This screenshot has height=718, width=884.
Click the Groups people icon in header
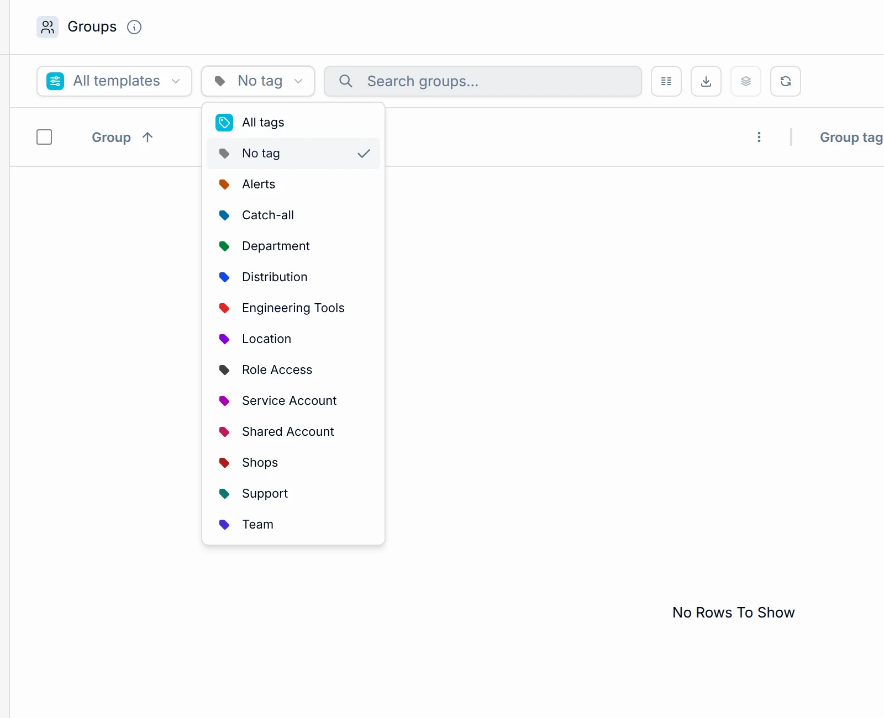[x=48, y=27]
